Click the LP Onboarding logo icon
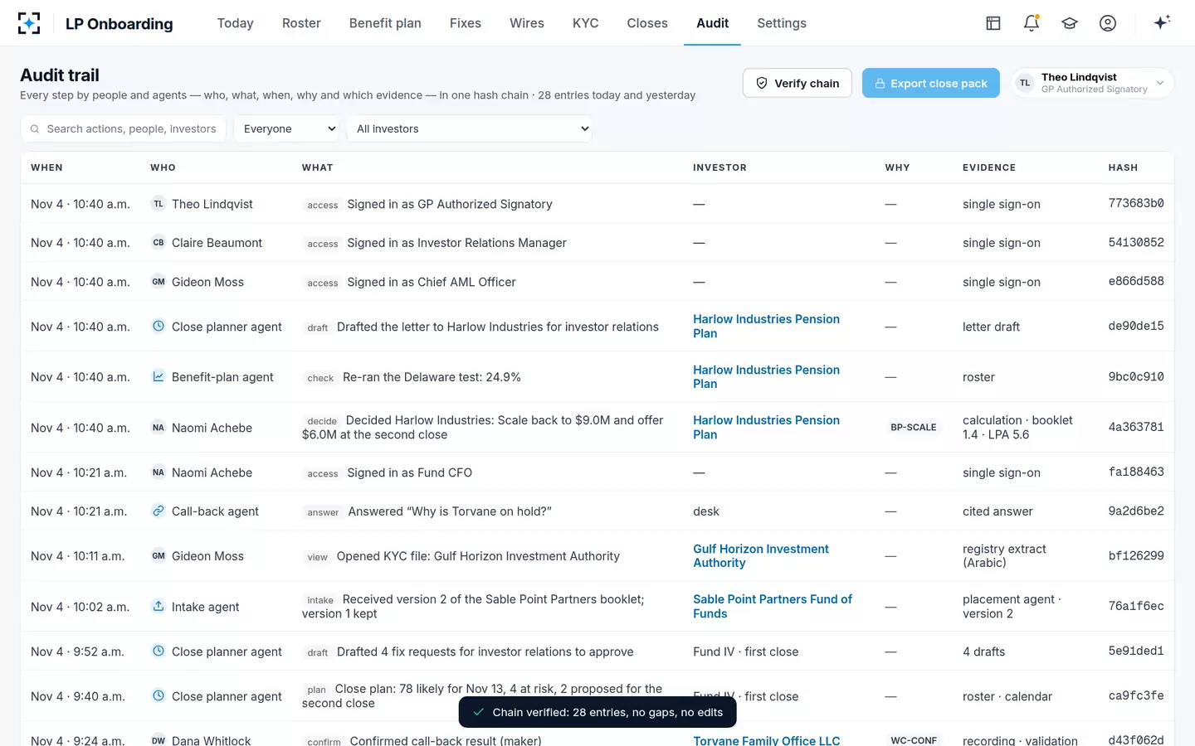 (x=29, y=23)
